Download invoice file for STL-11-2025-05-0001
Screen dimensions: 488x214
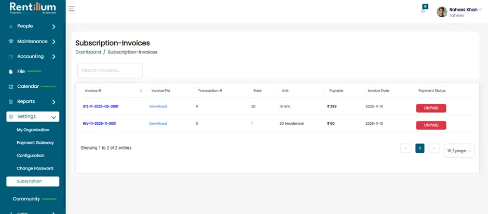pyautogui.click(x=158, y=106)
